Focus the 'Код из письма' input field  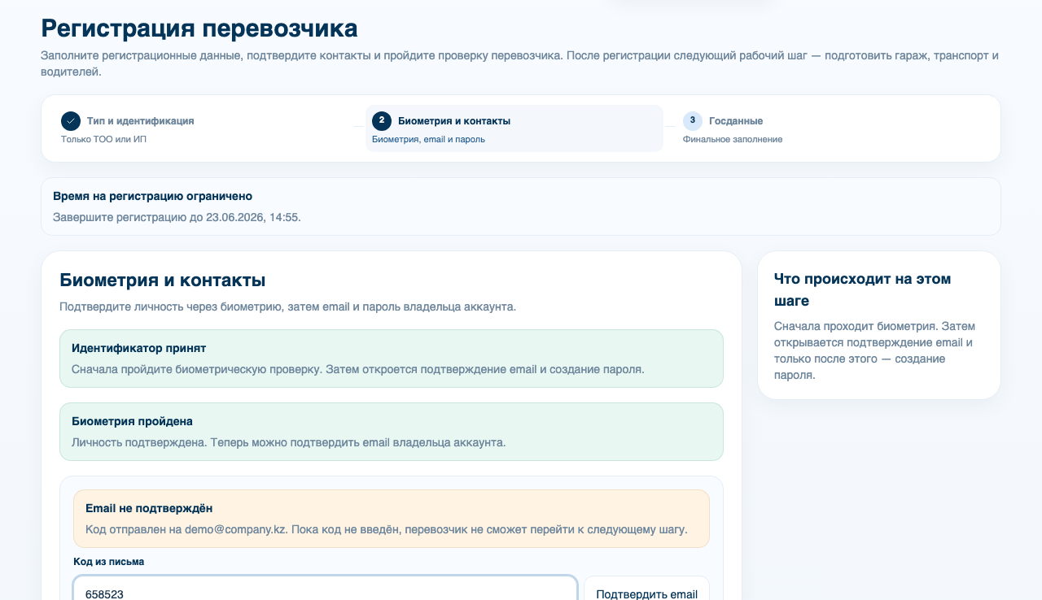point(326,589)
